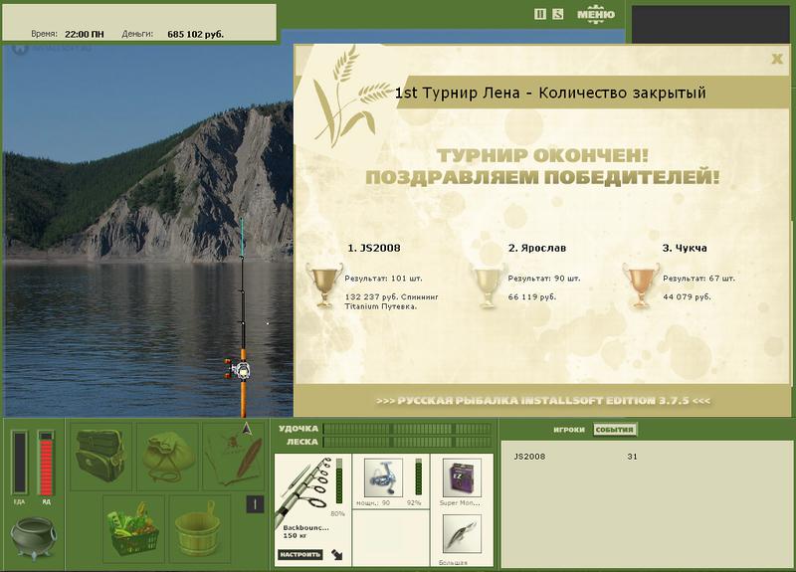Click the rod durability bar showing 80%
The image size is (796, 572).
tap(339, 481)
